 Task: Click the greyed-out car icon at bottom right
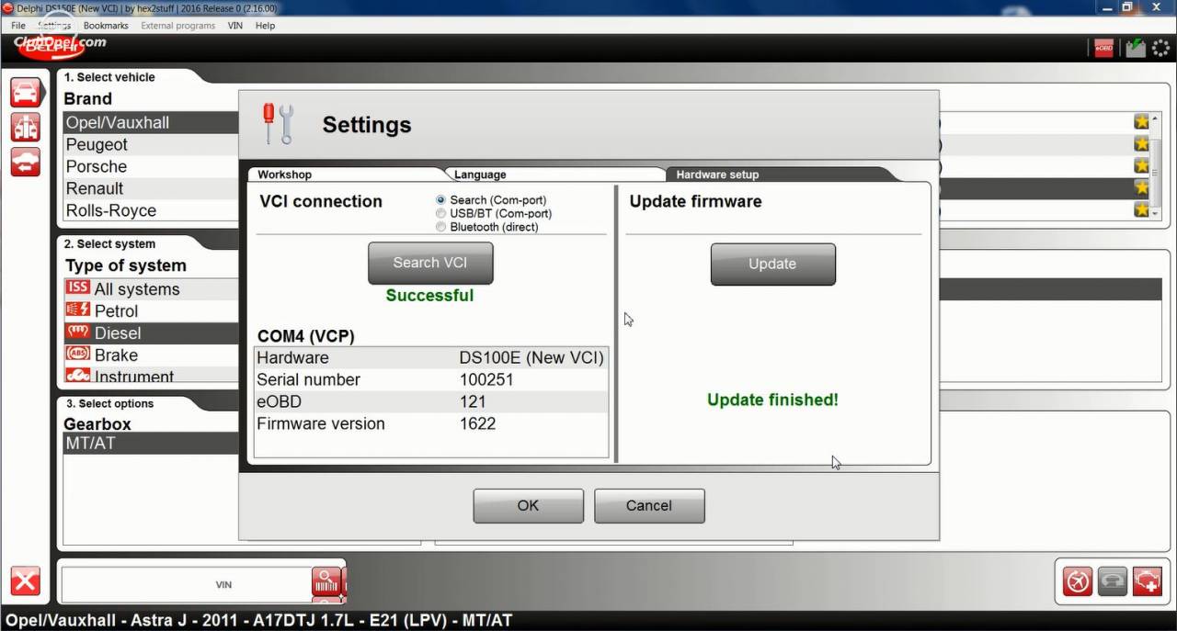click(1113, 581)
